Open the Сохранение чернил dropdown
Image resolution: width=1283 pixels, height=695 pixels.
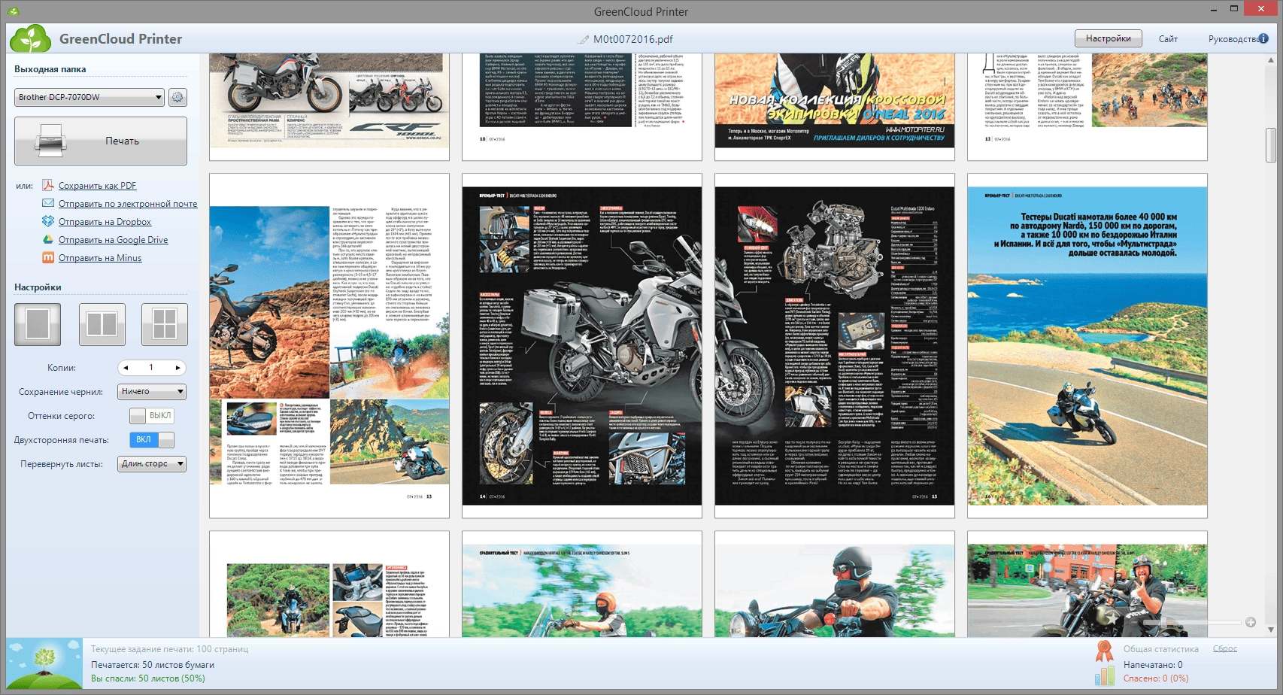pos(153,392)
